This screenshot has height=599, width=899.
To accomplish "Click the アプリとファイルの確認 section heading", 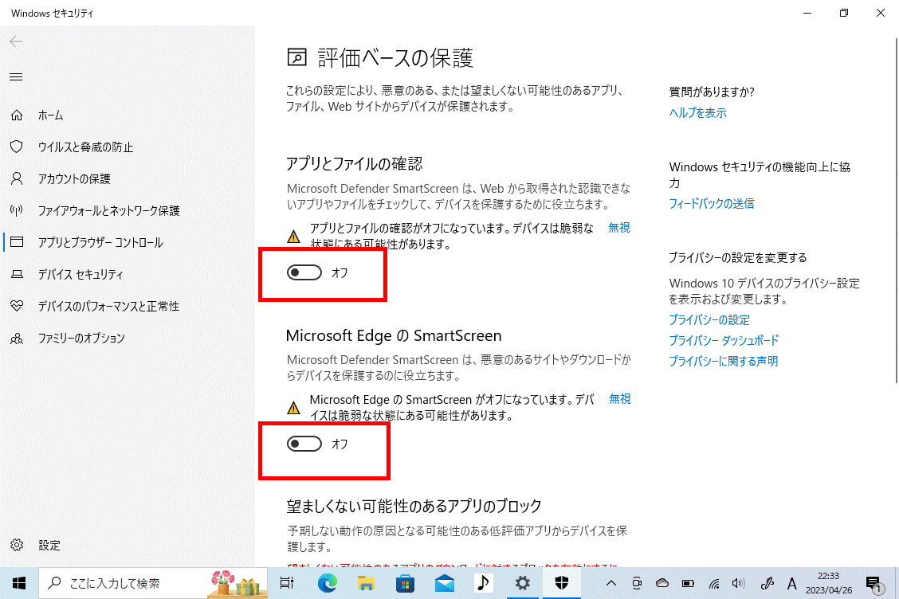I will tap(355, 164).
